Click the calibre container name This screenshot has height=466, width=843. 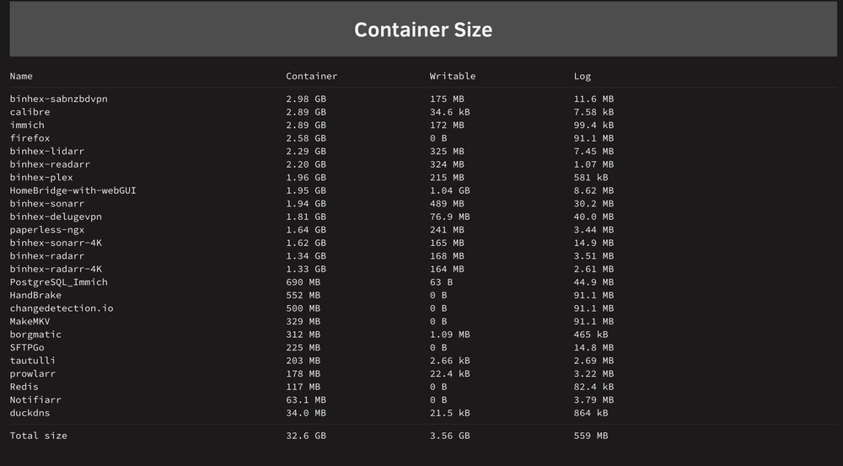30,112
